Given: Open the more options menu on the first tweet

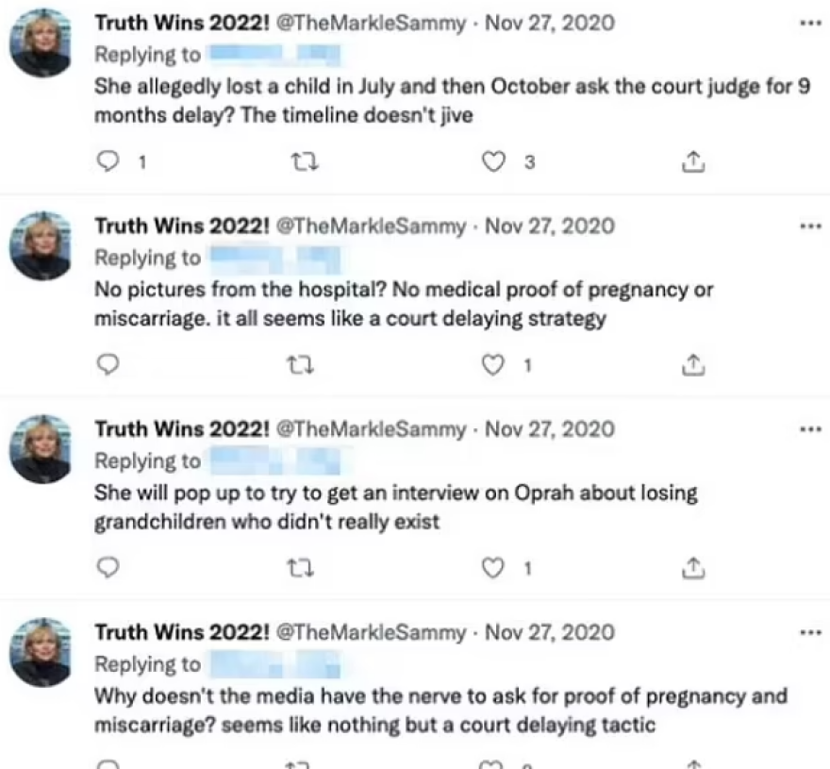Looking at the screenshot, I should point(809,22).
